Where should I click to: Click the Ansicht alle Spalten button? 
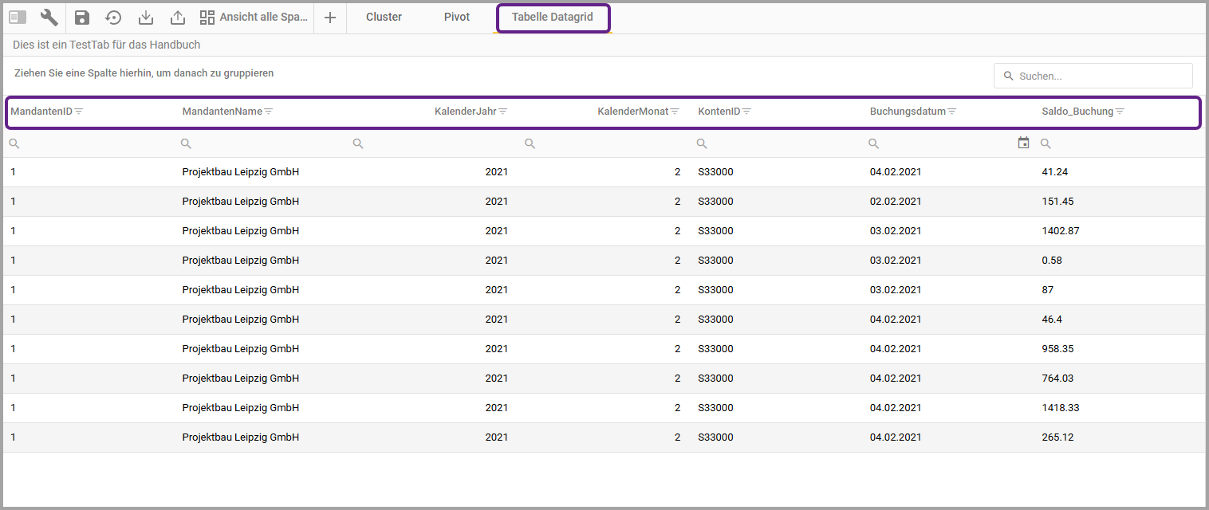pyautogui.click(x=254, y=18)
